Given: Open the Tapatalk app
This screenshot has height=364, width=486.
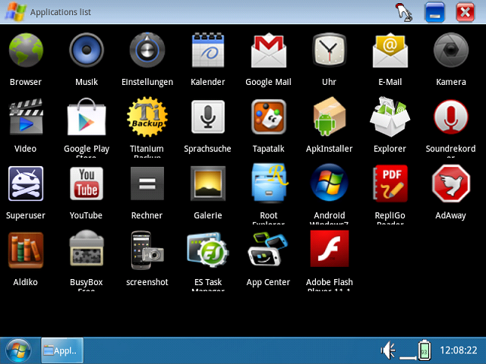Looking at the screenshot, I should [269, 117].
